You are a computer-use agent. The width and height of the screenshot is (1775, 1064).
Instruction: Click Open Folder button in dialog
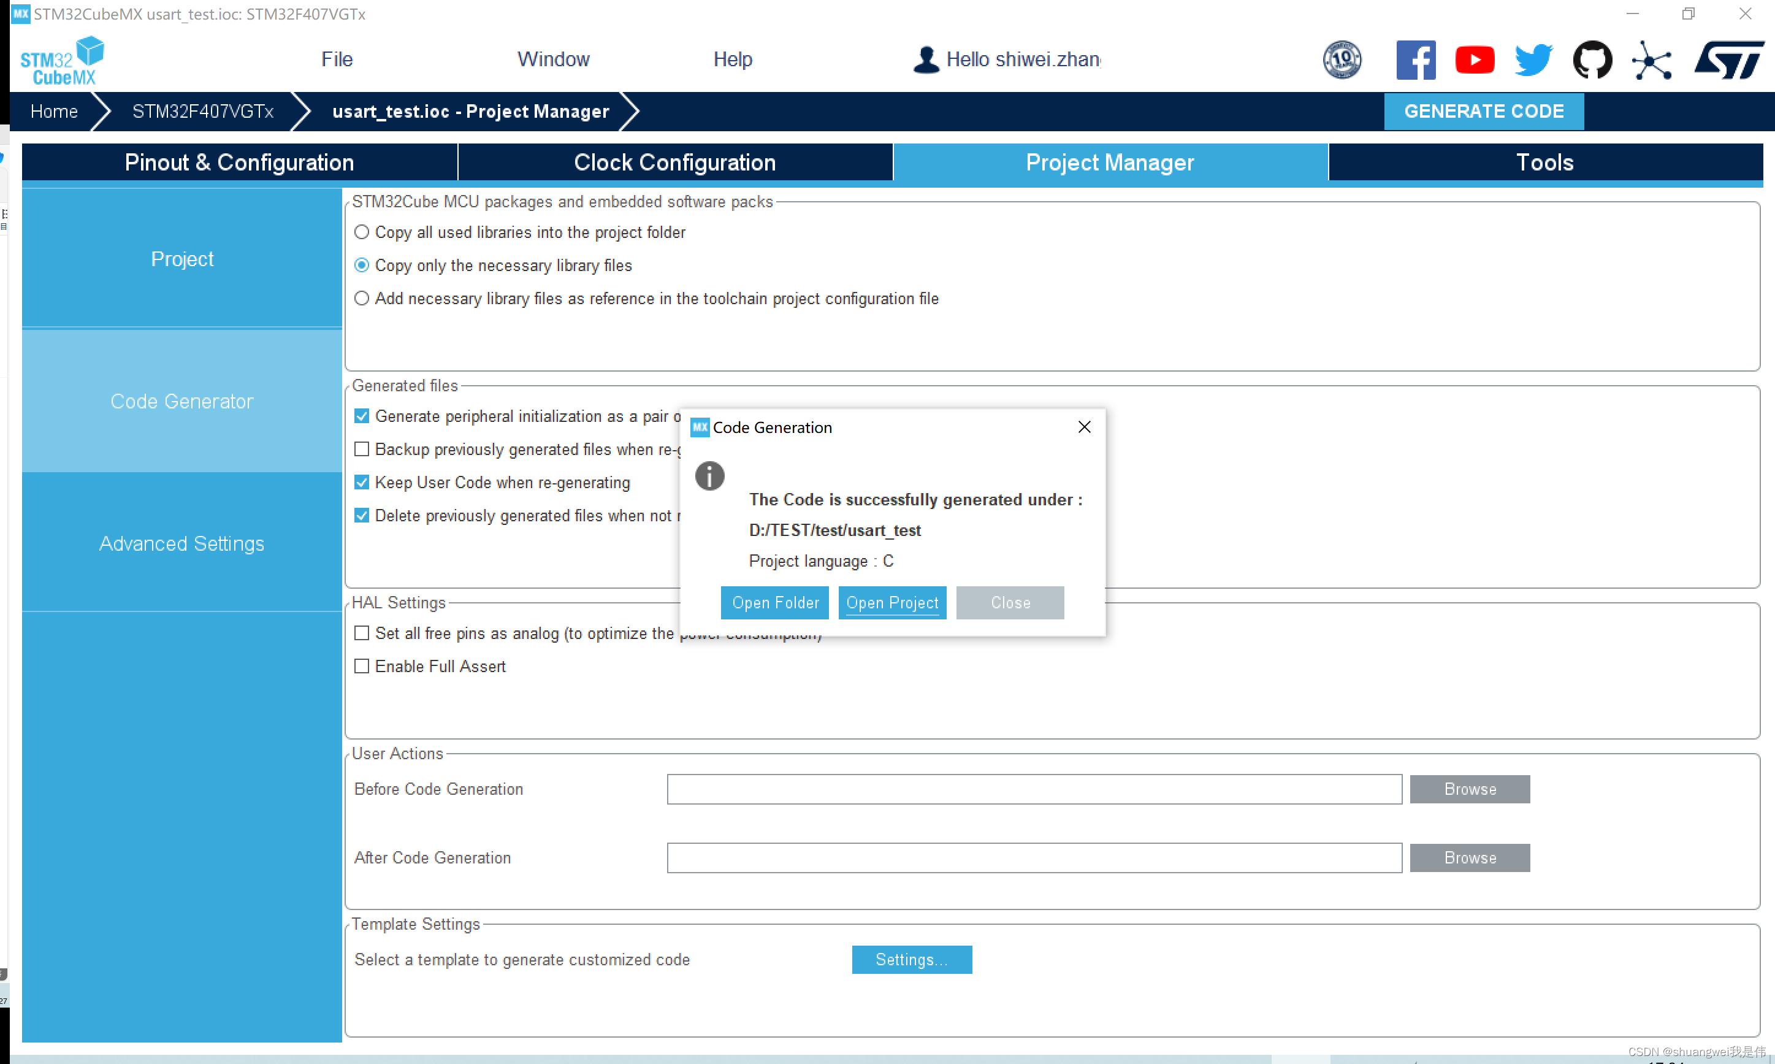[x=774, y=602]
